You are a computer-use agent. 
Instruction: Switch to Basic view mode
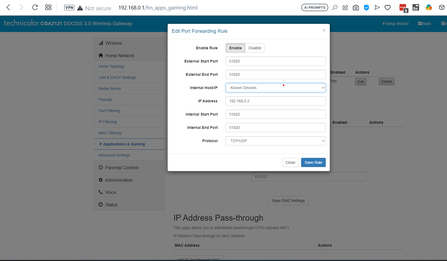[x=424, y=24]
